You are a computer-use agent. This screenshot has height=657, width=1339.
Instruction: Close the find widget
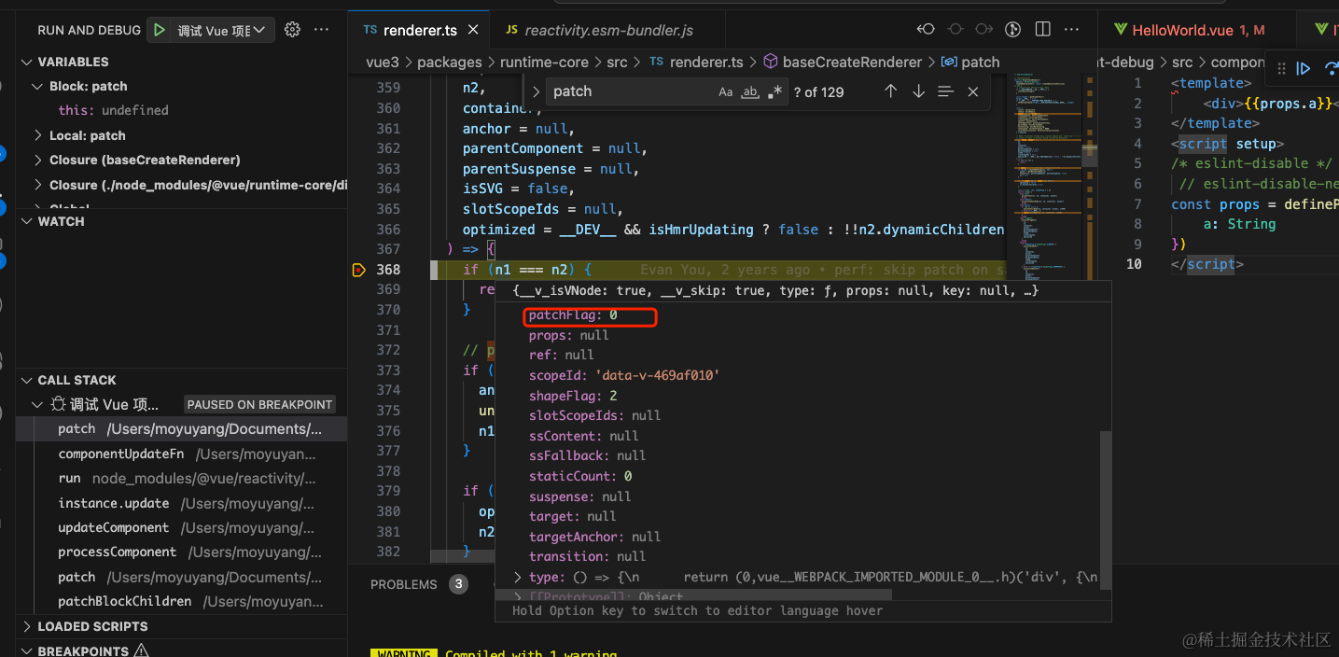973,91
